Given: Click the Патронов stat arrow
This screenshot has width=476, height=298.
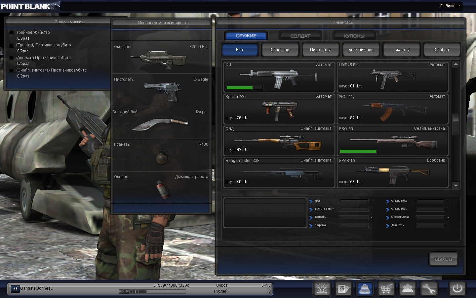Looking at the screenshot, I should click(311, 226).
